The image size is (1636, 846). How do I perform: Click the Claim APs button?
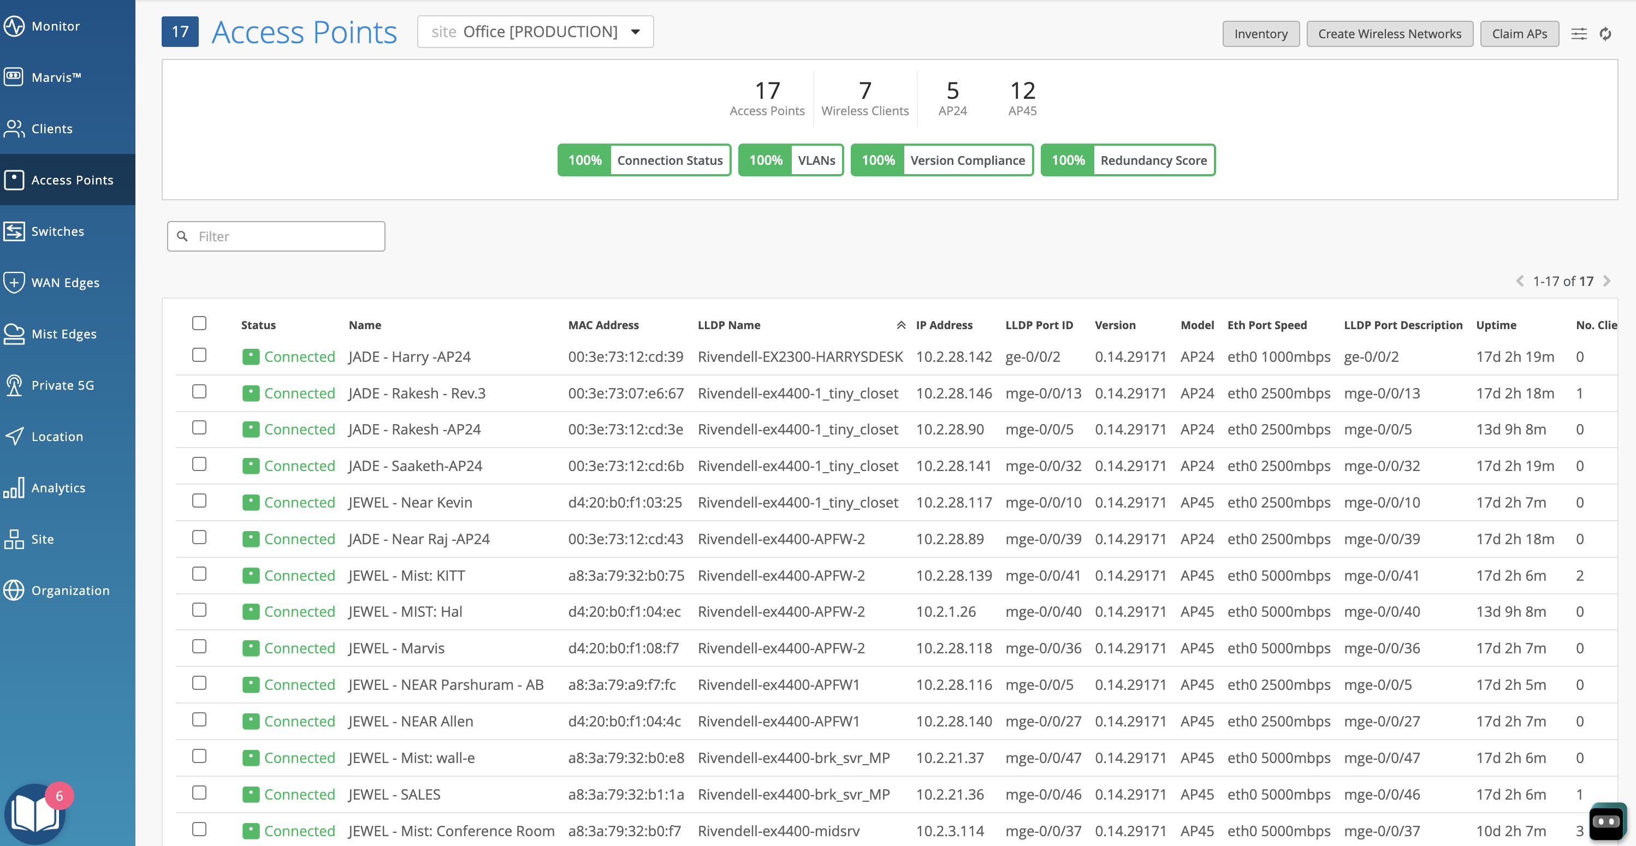(x=1519, y=34)
